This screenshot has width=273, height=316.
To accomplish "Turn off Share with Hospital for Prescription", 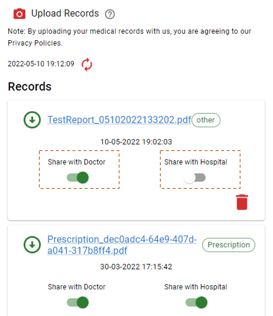I will 197,302.
